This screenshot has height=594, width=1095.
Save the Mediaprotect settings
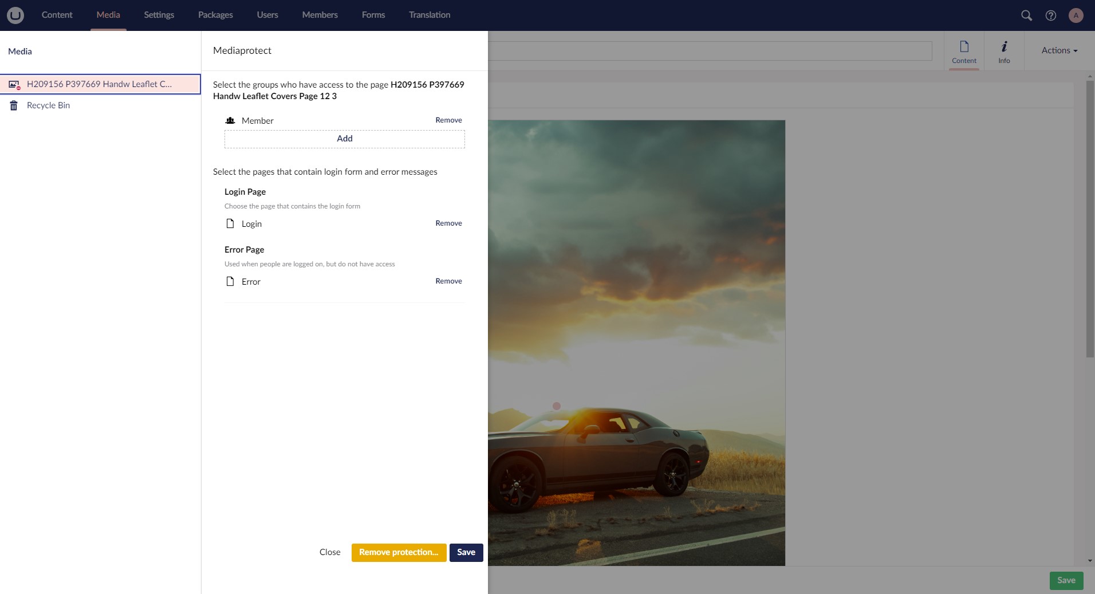[x=466, y=552]
